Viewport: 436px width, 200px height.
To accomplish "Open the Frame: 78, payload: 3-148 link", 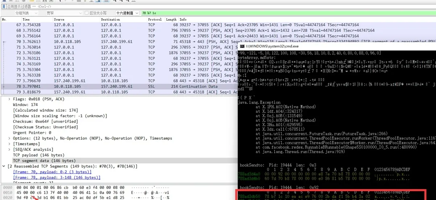I will point(57,178).
